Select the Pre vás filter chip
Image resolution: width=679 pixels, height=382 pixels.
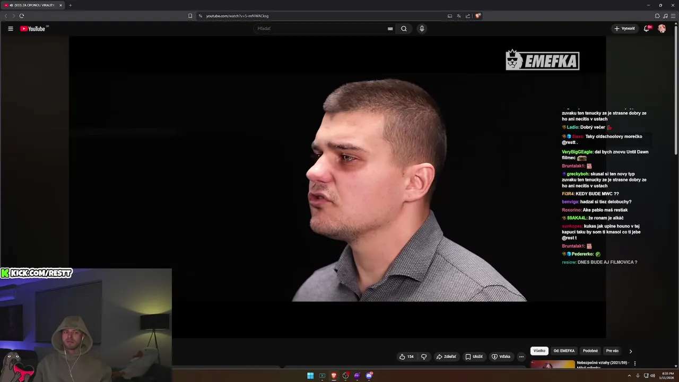tap(612, 351)
